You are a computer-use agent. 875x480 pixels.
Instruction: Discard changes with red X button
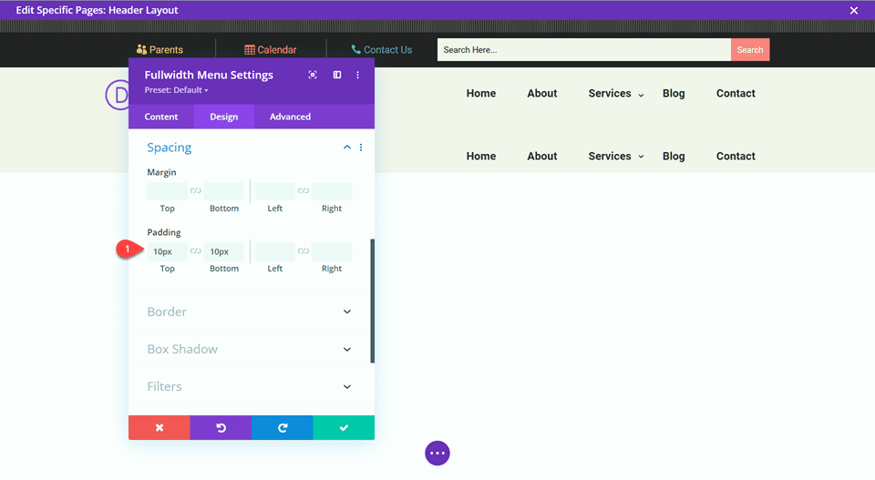pos(159,427)
